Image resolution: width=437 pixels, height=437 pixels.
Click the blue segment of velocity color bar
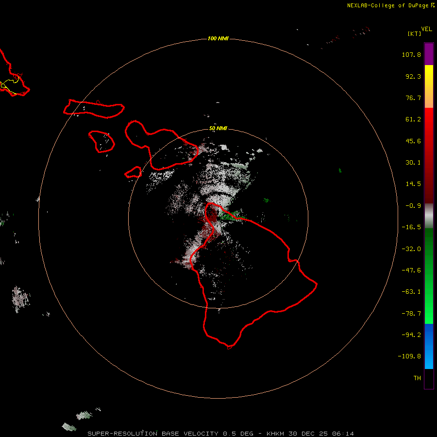coord(429,346)
